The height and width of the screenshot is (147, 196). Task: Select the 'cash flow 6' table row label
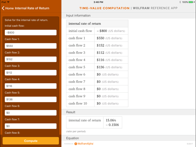click(77, 74)
